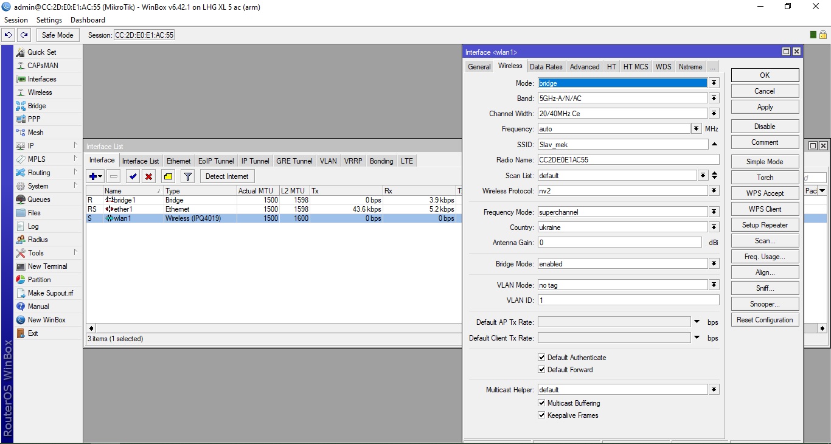Open Radius sidebar entry
831x444 pixels.
click(38, 240)
